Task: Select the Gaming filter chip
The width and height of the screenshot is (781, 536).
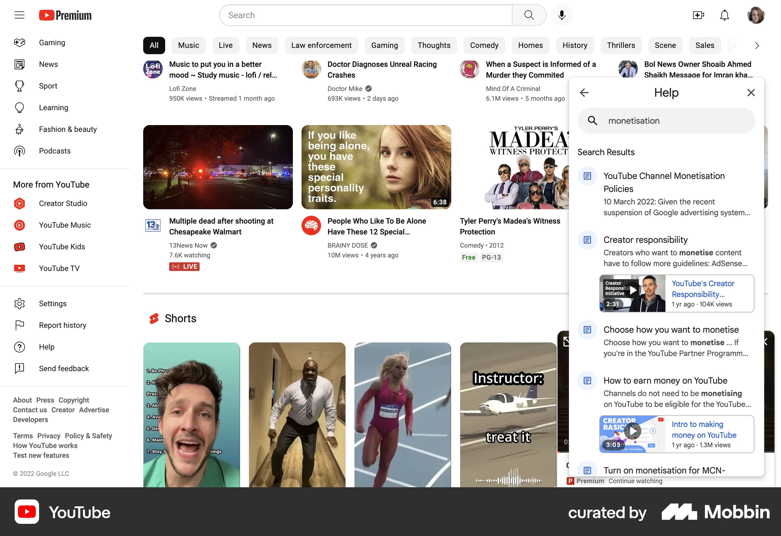Action: pyautogui.click(x=384, y=45)
